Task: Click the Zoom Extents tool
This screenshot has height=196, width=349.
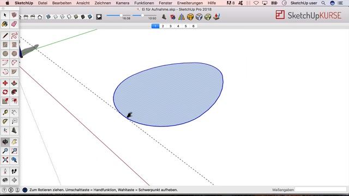Action: tap(5, 160)
